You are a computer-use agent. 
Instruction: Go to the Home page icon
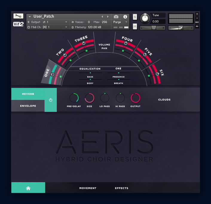pyautogui.click(x=28, y=188)
